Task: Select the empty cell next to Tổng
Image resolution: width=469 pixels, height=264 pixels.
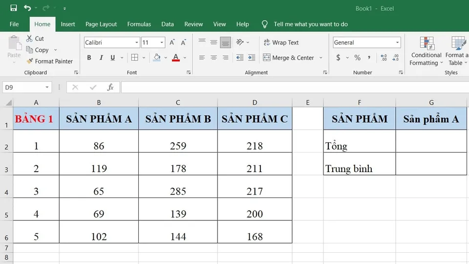Action: pyautogui.click(x=431, y=141)
